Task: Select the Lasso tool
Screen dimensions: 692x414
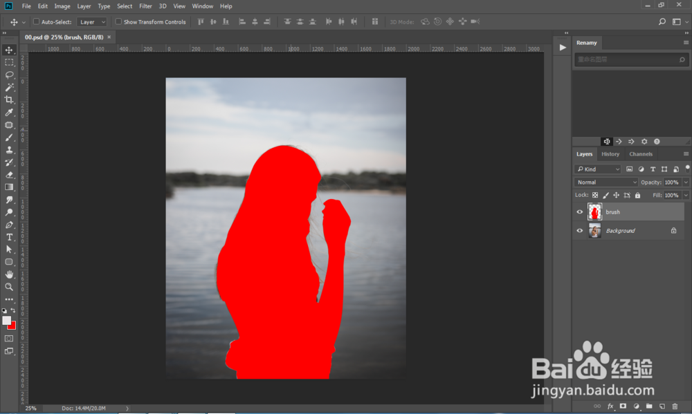Action: pyautogui.click(x=9, y=75)
